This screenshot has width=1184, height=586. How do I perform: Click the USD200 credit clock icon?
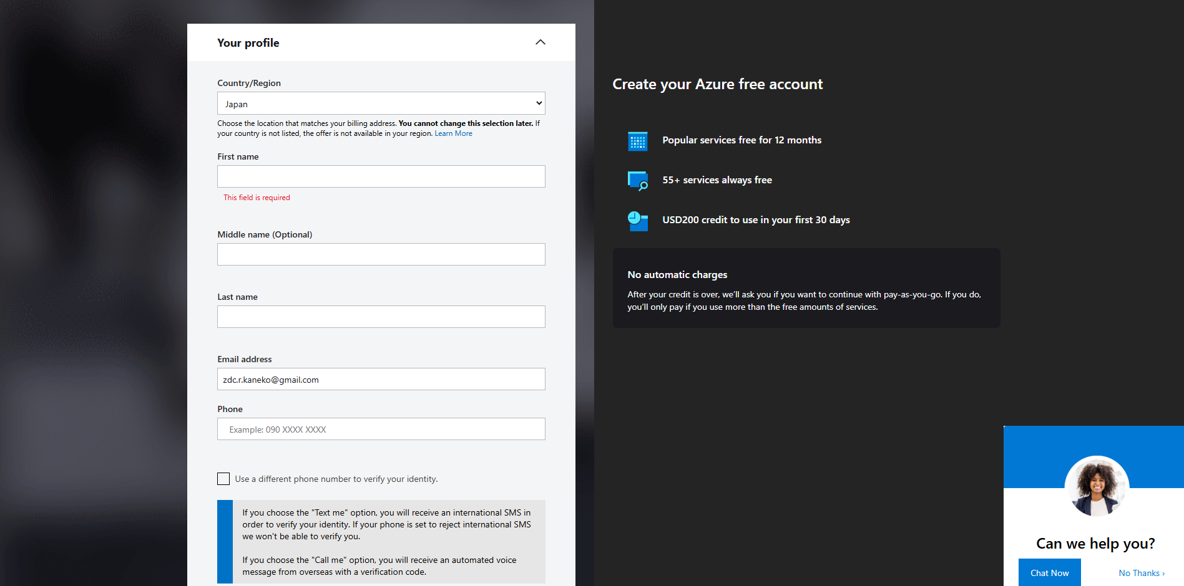(x=637, y=221)
